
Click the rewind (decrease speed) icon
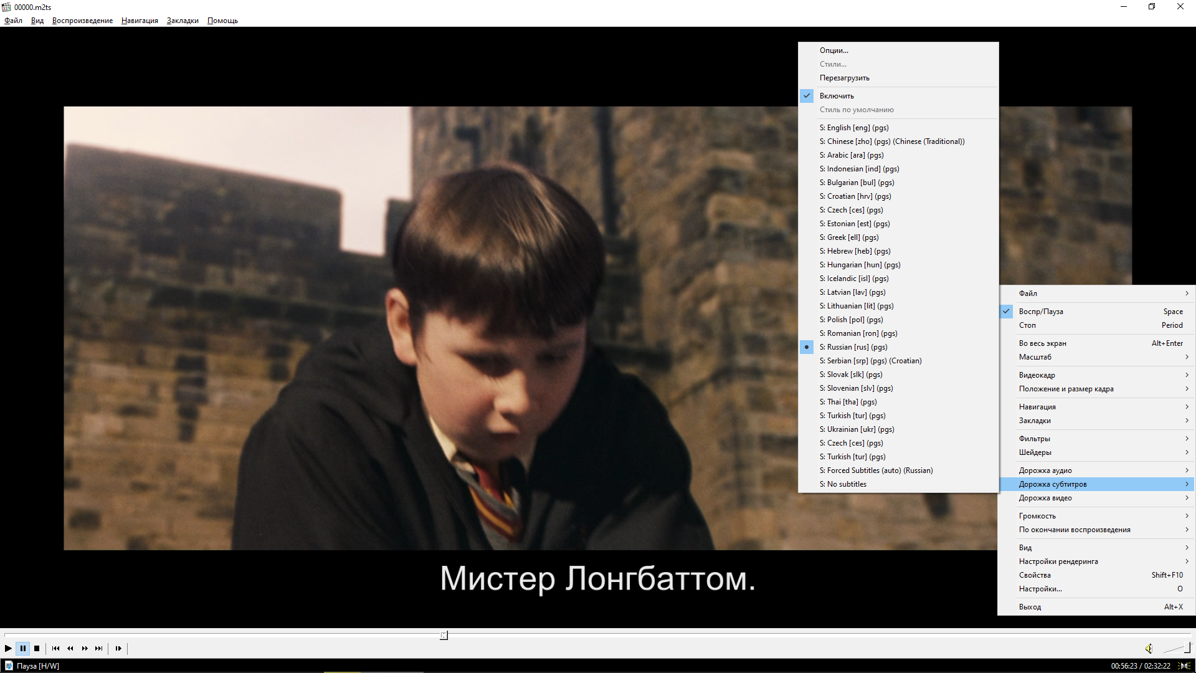(70, 649)
